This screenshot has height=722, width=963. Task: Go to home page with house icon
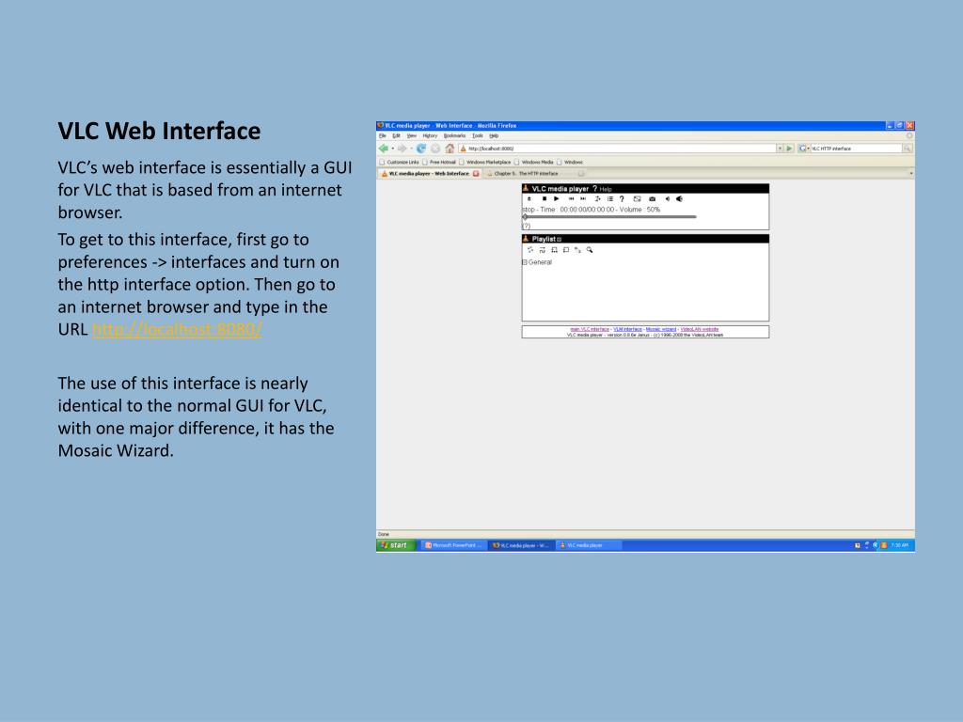[450, 149]
